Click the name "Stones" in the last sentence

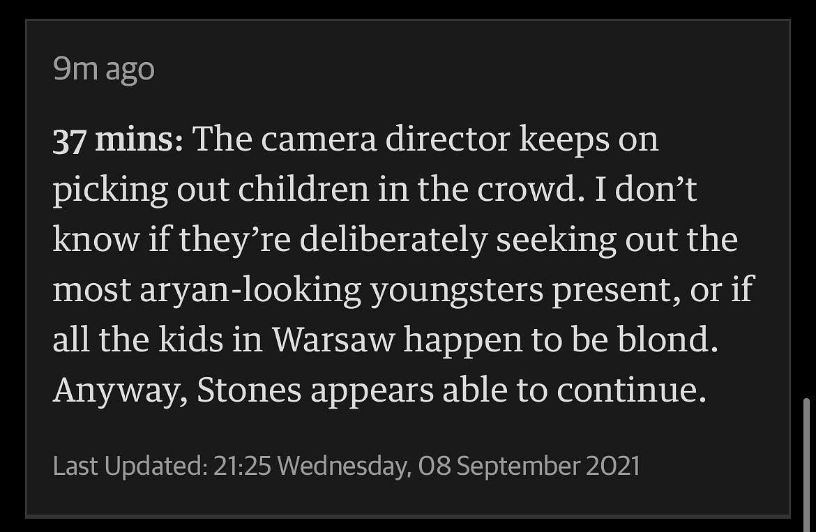click(249, 390)
